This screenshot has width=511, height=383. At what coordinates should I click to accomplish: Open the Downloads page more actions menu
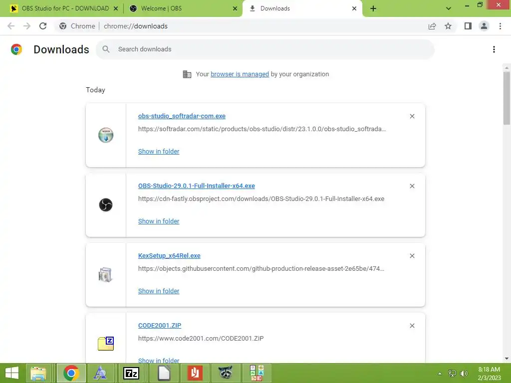(494, 49)
